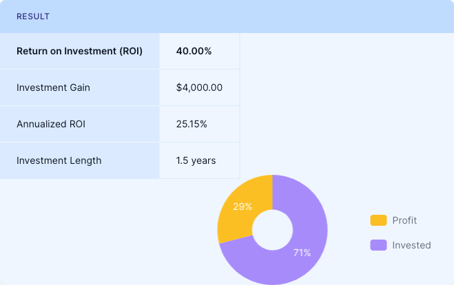Select the Investment Length row label
The height and width of the screenshot is (285, 454).
coord(59,160)
